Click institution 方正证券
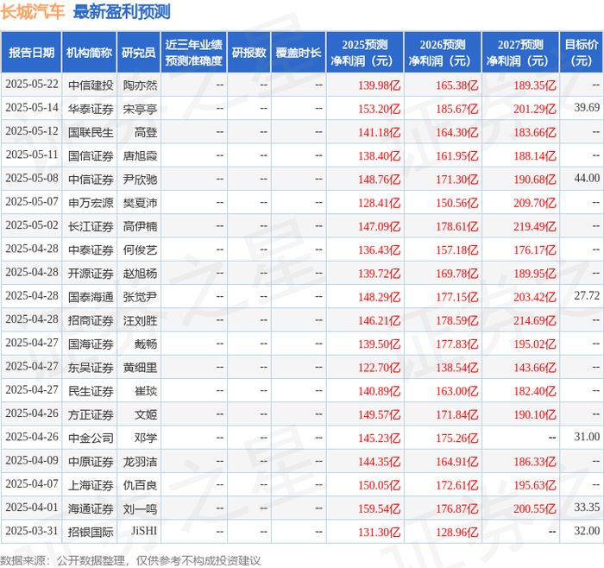The image size is (604, 568). (91, 414)
